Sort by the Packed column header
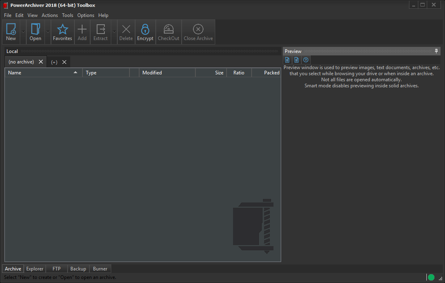Image resolution: width=445 pixels, height=283 pixels. 266,73
